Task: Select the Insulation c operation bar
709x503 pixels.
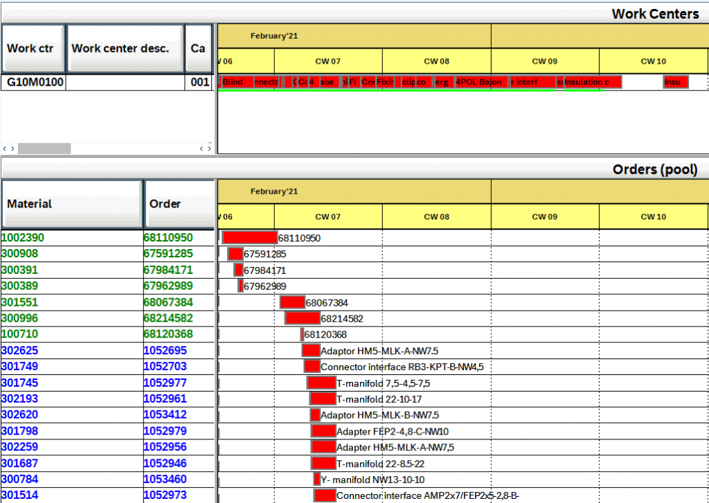Action: pos(593,82)
